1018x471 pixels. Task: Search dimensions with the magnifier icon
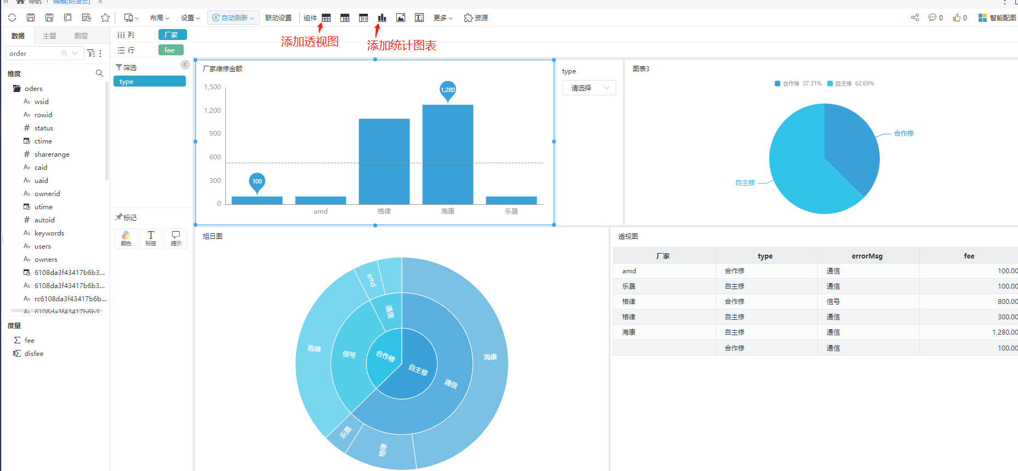click(x=99, y=73)
